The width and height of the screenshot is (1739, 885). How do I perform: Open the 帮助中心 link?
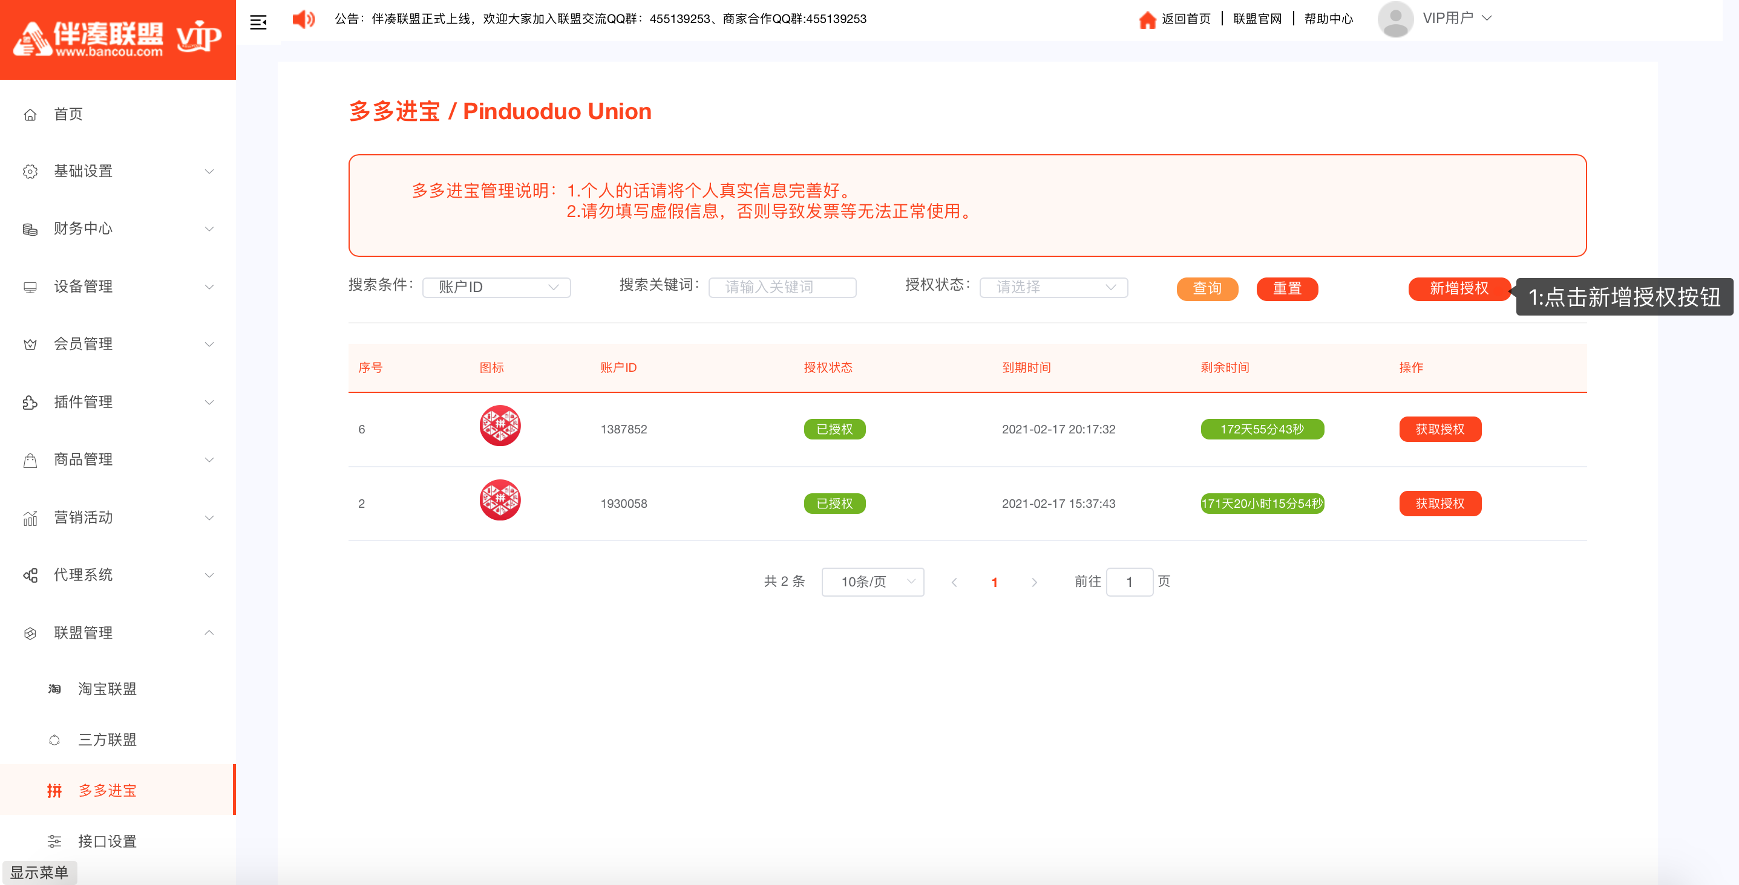(1329, 19)
